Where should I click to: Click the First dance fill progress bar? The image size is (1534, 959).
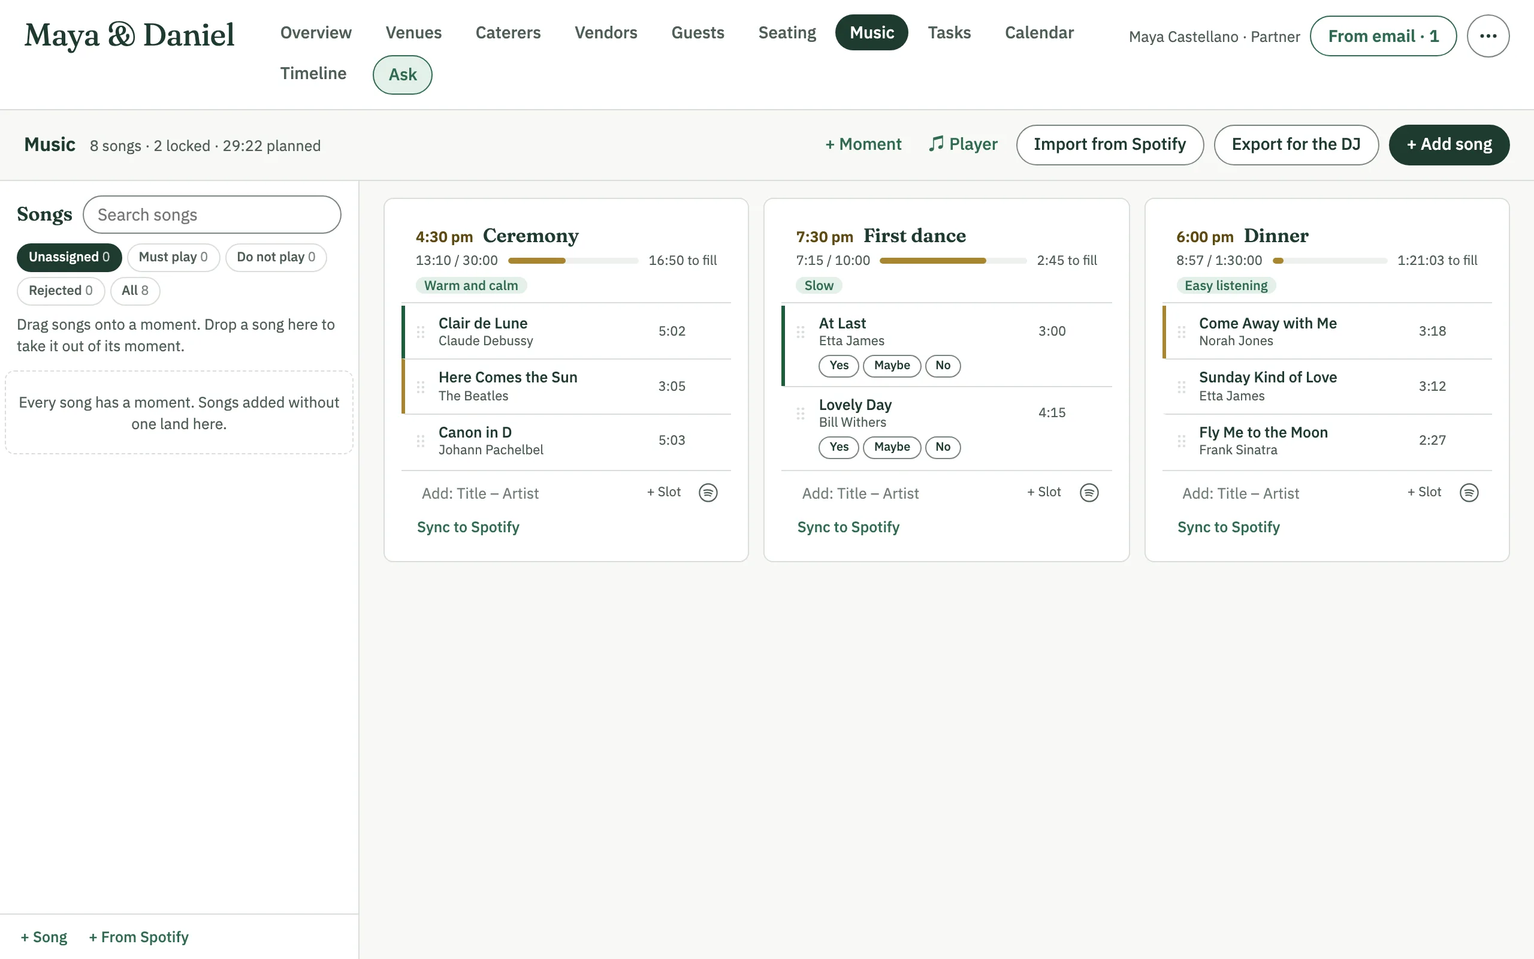click(x=953, y=261)
